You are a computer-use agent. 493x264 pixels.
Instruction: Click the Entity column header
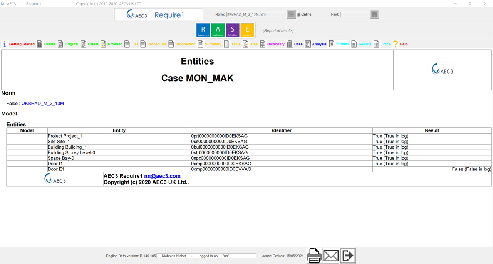(119, 130)
